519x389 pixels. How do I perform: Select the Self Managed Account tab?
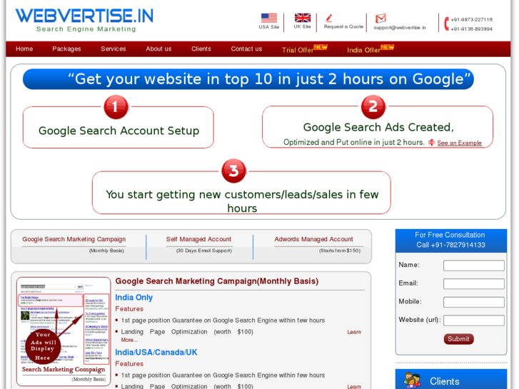pos(198,239)
